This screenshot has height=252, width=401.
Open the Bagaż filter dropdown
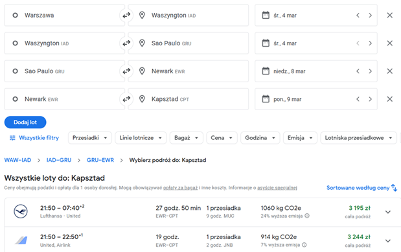186,138
